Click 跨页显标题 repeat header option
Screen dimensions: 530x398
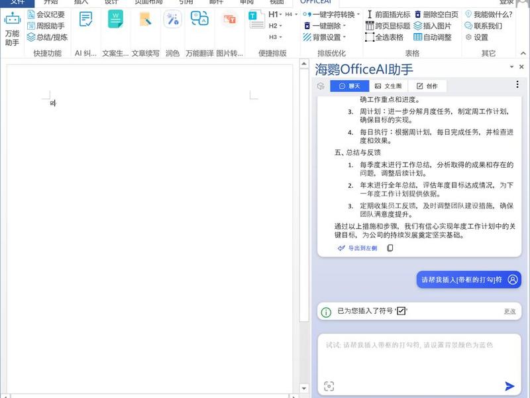[388, 26]
